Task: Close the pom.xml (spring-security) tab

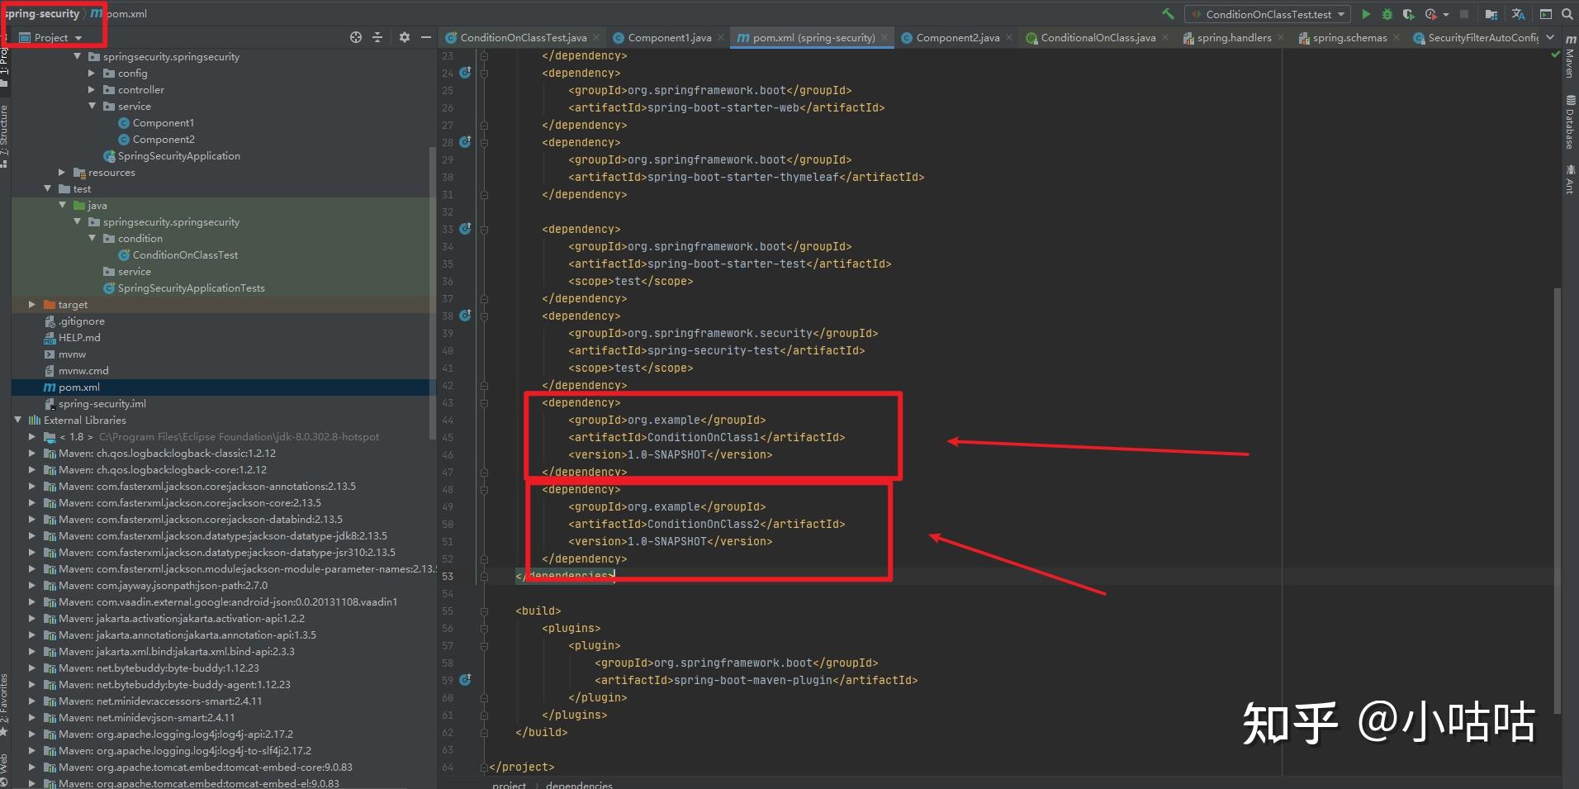Action: [x=884, y=38]
